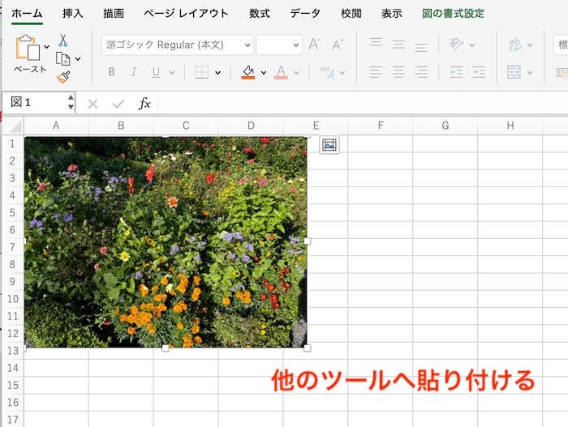568x427 pixels.
Task: Align text to top
Action: 376,42
